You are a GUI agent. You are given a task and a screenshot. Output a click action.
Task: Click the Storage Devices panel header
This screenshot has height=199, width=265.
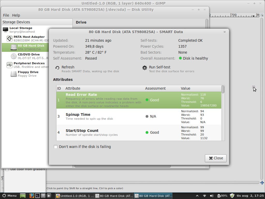[x=37, y=22]
